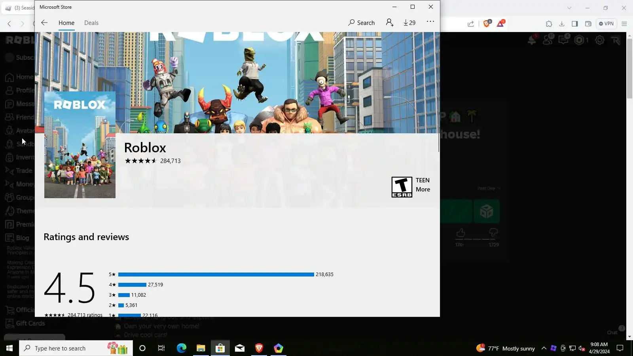Expand the browser tab search chevron
Image resolution: width=633 pixels, height=356 pixels.
click(x=569, y=8)
